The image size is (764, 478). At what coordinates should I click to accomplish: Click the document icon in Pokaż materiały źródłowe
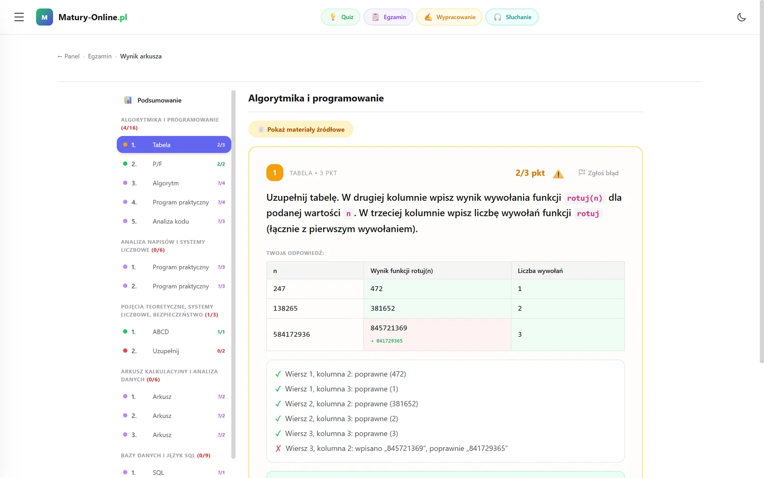[x=261, y=130]
